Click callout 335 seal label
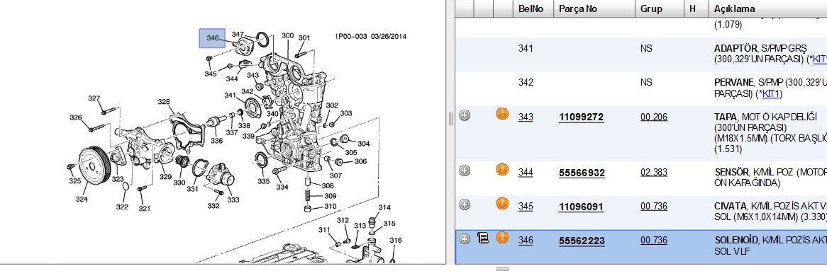The height and width of the screenshot is (271, 827). coord(264,182)
